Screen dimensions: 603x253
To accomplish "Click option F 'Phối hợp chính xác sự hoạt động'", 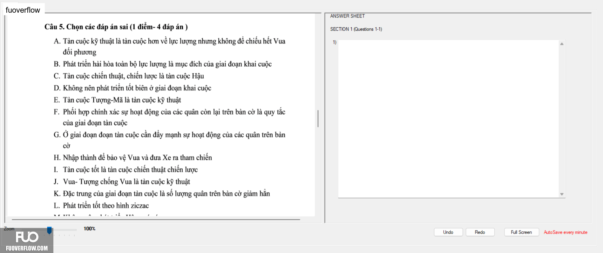I will (x=169, y=117).
